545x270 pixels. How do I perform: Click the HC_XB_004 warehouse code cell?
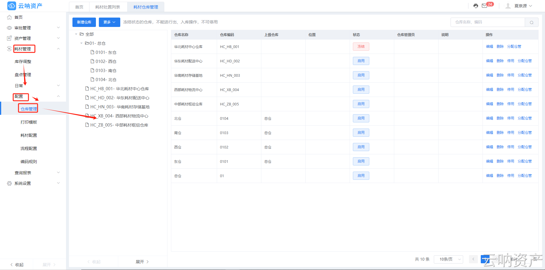(x=229, y=90)
